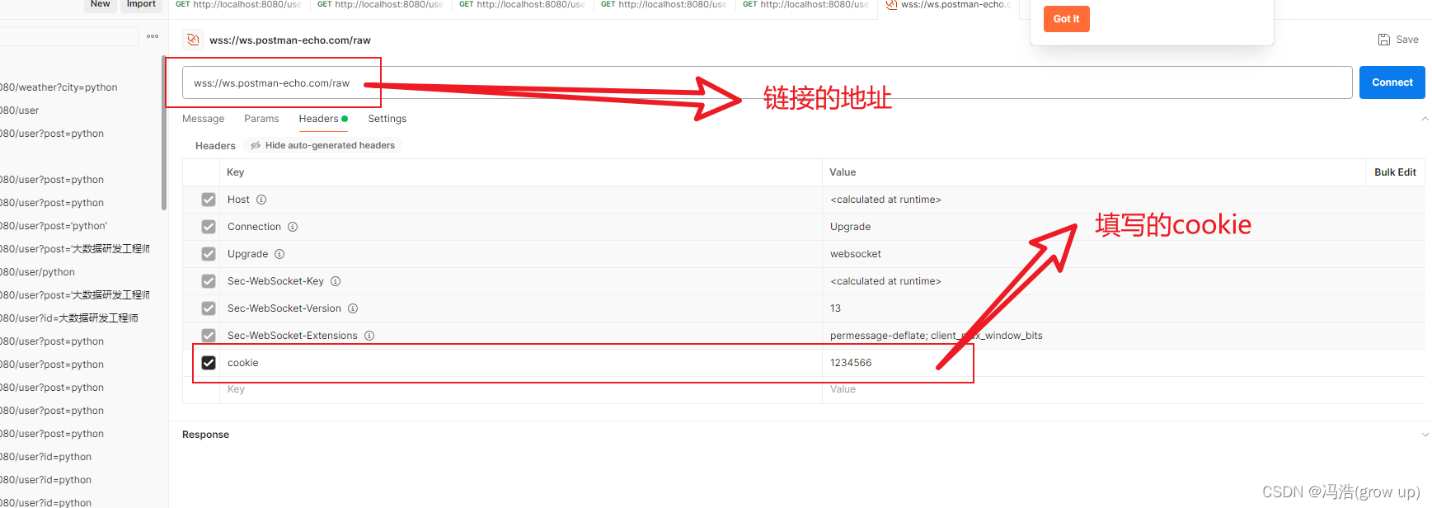
Task: Click the value 13 of Sec-WebSocket-Version
Action: [835, 308]
